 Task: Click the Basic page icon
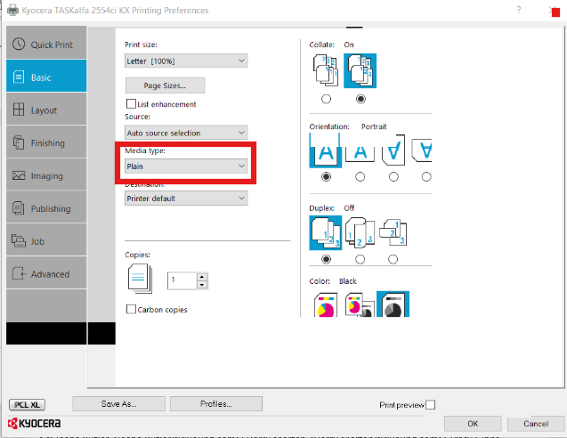click(x=19, y=77)
